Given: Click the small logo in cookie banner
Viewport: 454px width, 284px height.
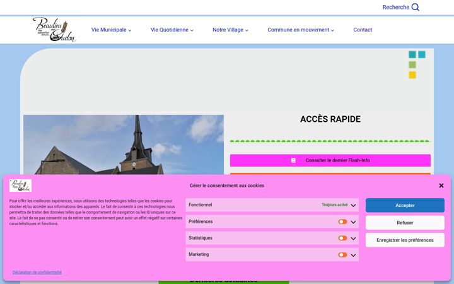Looking at the screenshot, I should [20, 186].
